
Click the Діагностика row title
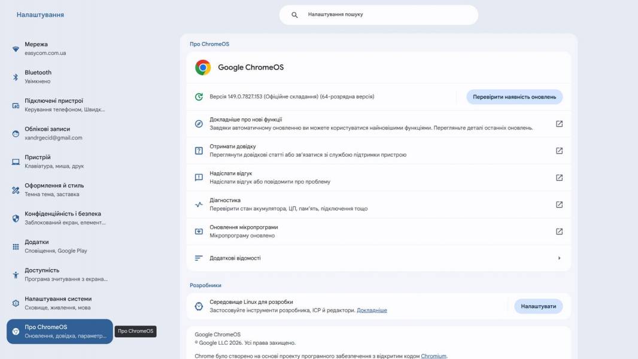(x=225, y=200)
